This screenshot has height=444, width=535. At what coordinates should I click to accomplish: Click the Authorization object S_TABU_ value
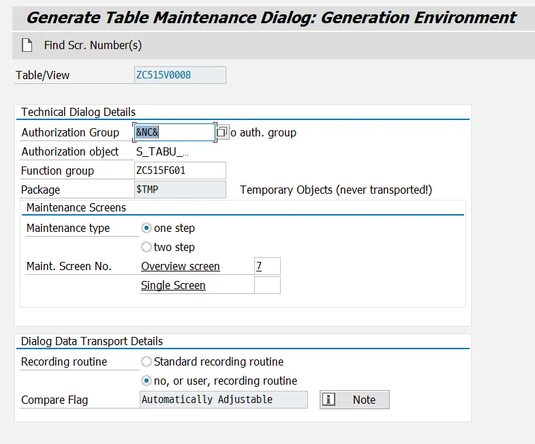click(x=163, y=151)
